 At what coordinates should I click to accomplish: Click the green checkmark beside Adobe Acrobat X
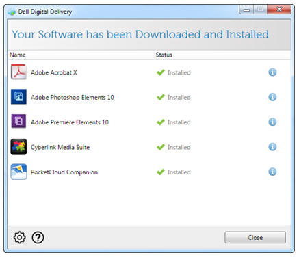(161, 72)
